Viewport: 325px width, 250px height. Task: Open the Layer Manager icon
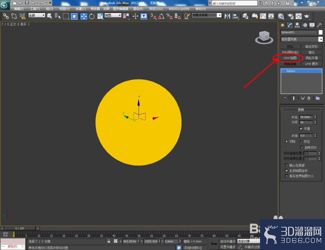[x=245, y=16]
